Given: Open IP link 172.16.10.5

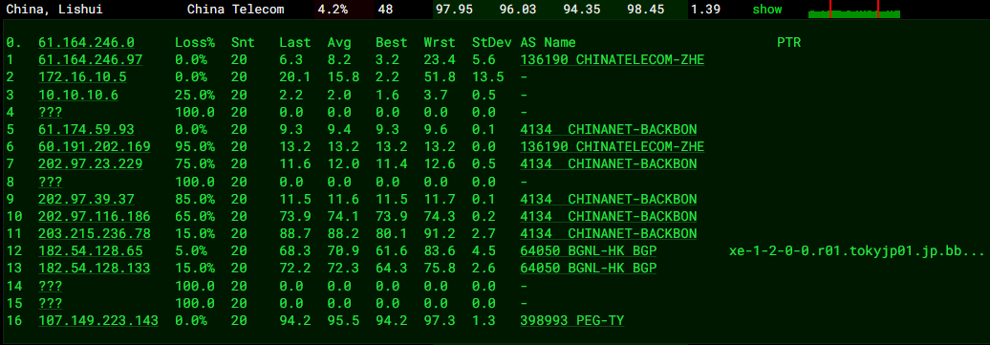Looking at the screenshot, I should (83, 77).
